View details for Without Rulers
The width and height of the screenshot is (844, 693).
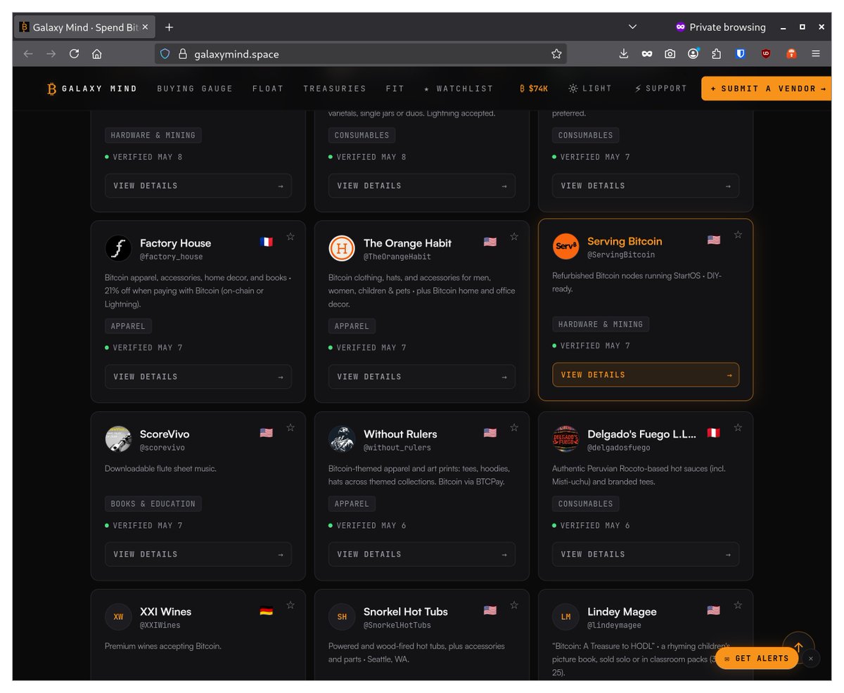click(422, 555)
